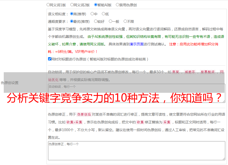Set 语义相似度 to 中
Screen dimensions: 228x165
(92, 14)
